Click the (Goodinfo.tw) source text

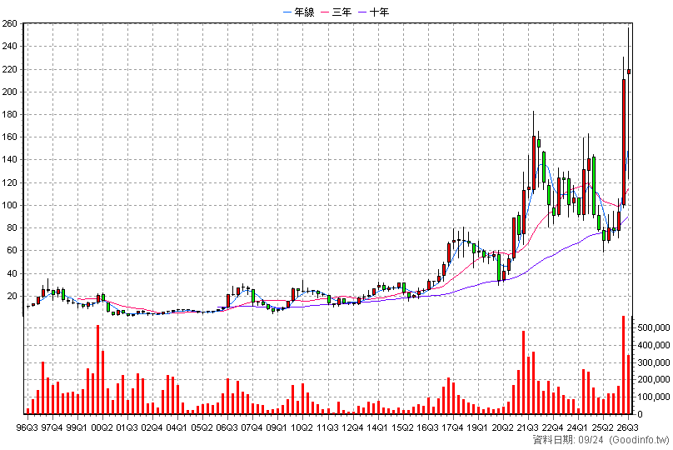640,440
